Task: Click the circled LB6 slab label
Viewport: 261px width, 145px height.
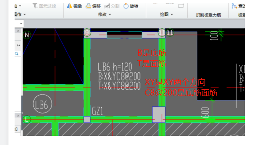Action: click(x=43, y=104)
